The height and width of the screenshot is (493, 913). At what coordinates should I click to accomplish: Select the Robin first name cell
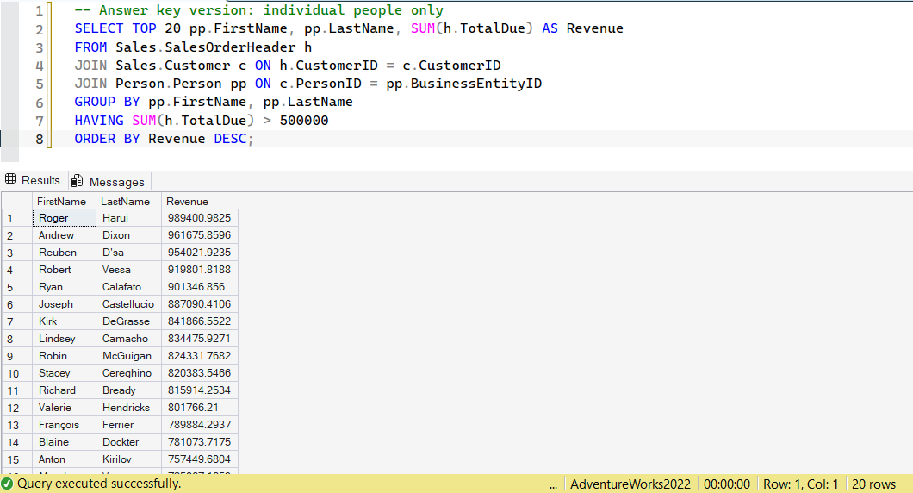point(64,355)
